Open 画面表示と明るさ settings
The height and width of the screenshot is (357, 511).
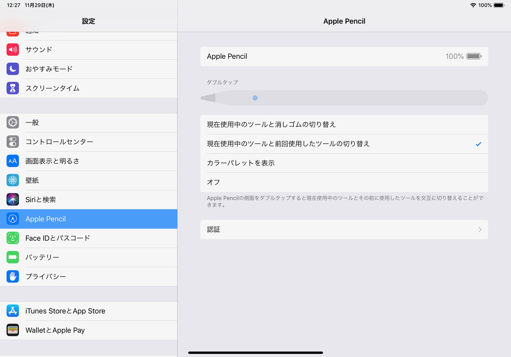(88, 161)
